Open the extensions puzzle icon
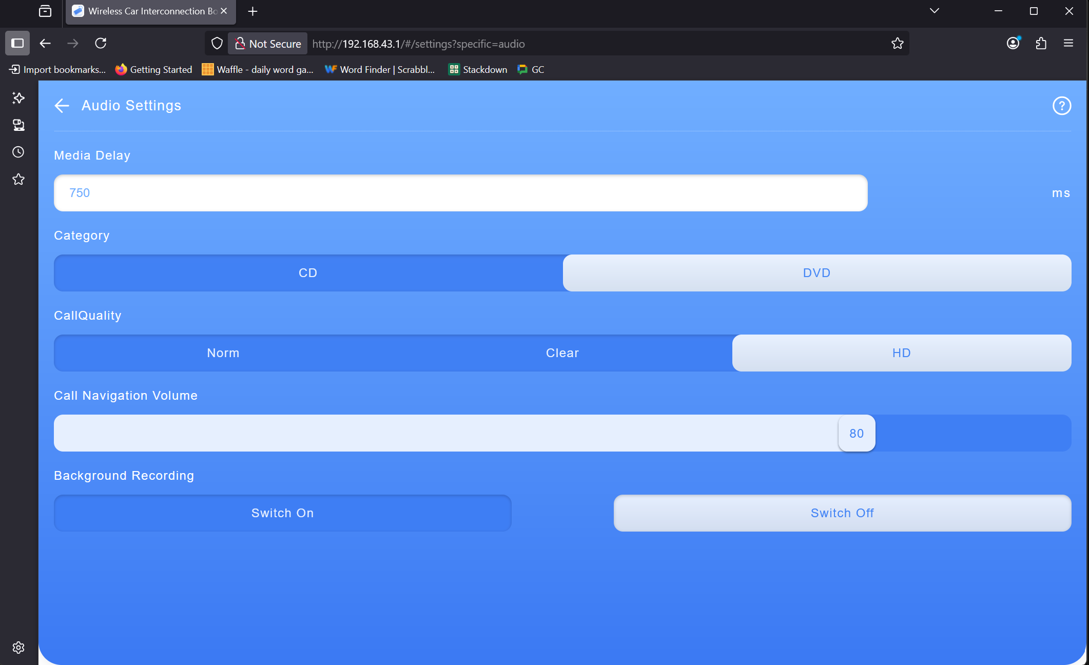1089x665 pixels. pos(1041,44)
